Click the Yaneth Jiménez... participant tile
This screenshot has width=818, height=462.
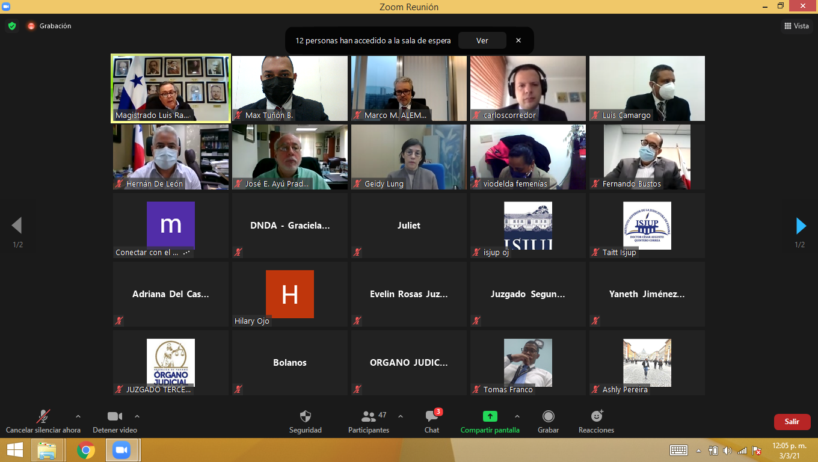click(x=647, y=294)
